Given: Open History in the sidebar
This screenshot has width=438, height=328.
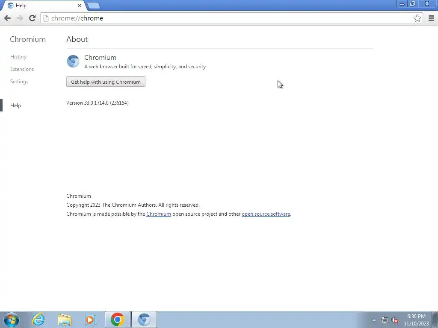Looking at the screenshot, I should (x=18, y=57).
